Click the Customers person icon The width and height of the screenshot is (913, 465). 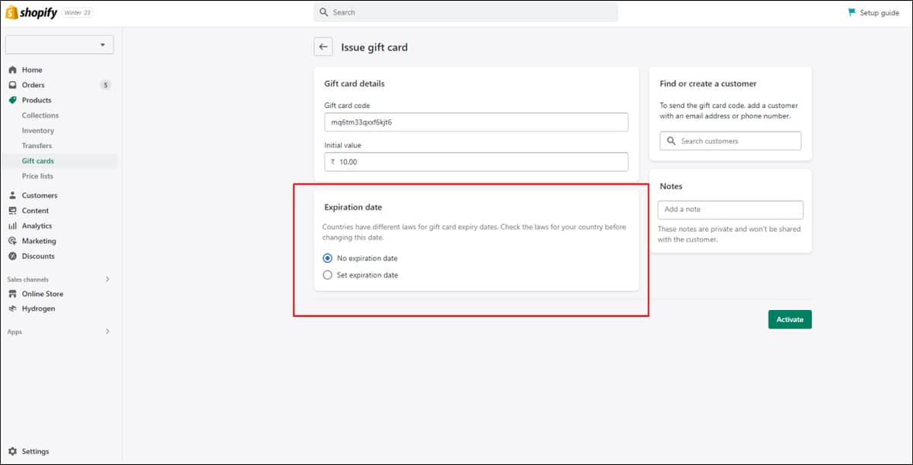(12, 195)
